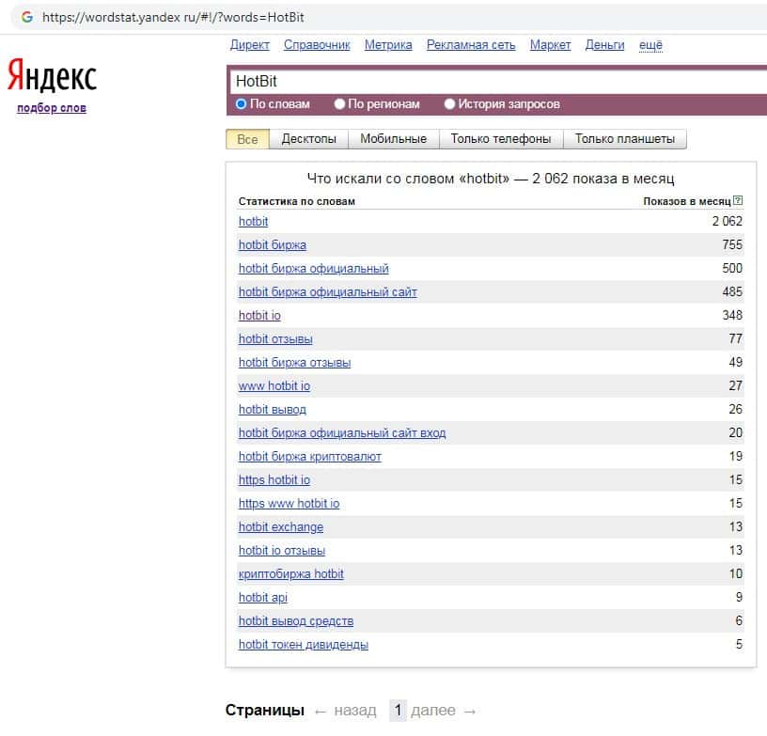Screen dimensions: 767x736
Task: Expand the ещё menu link
Action: point(650,45)
